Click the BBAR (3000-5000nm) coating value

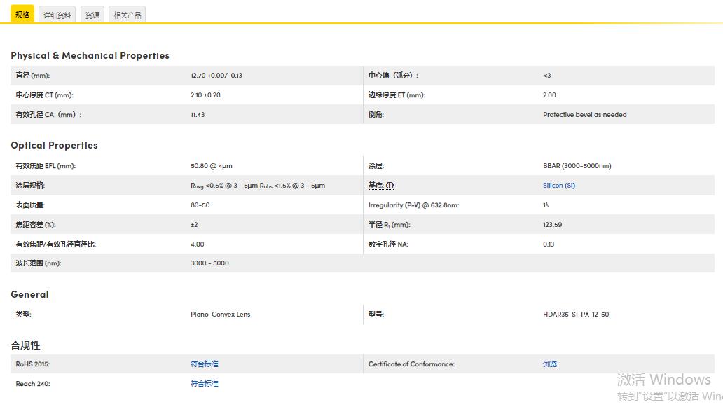point(577,166)
